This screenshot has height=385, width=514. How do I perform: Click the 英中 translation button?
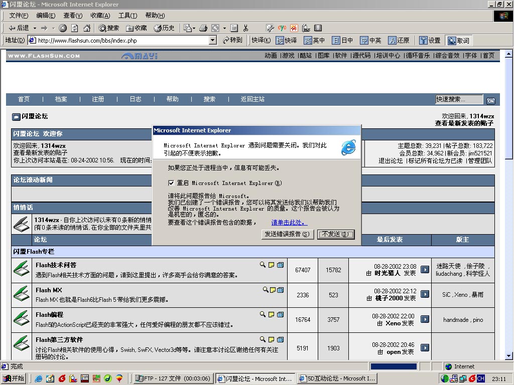click(x=314, y=41)
